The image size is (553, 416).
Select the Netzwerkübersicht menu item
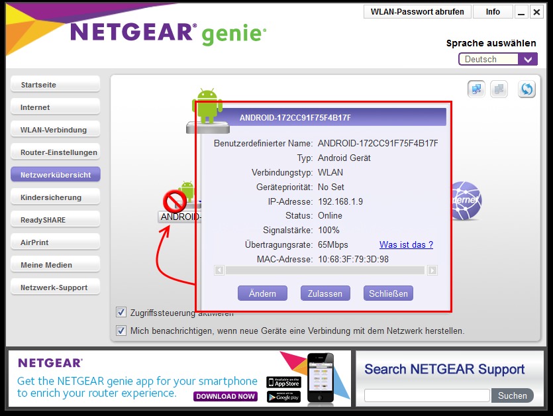pyautogui.click(x=56, y=175)
